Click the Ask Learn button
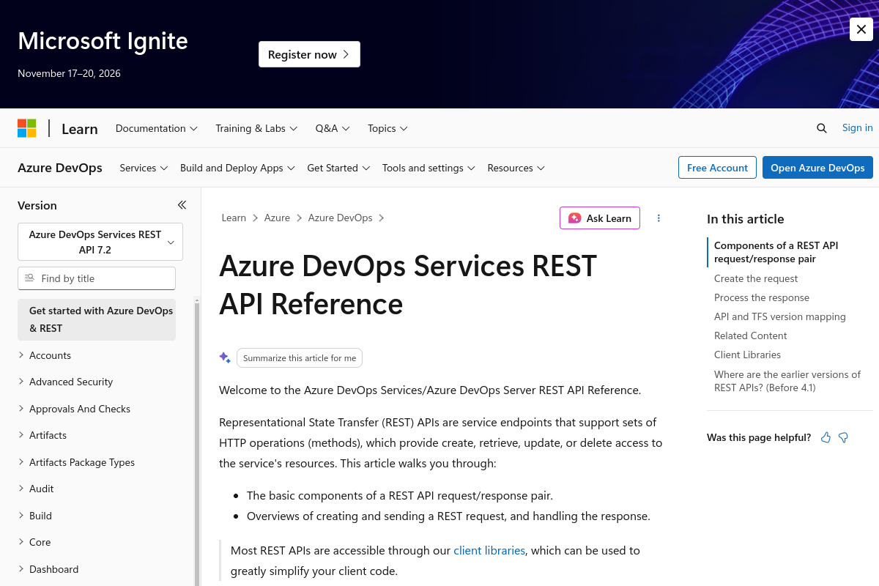Image resolution: width=879 pixels, height=586 pixels. (x=600, y=218)
